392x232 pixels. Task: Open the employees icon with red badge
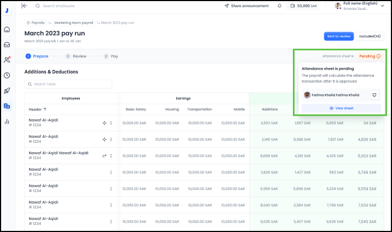click(x=7, y=60)
